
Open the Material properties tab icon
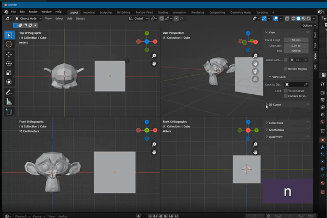point(323,183)
